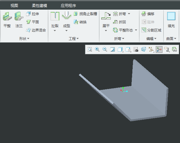Click the 折弯 (Bend) tool
This screenshot has width=180, height=143.
120,14
